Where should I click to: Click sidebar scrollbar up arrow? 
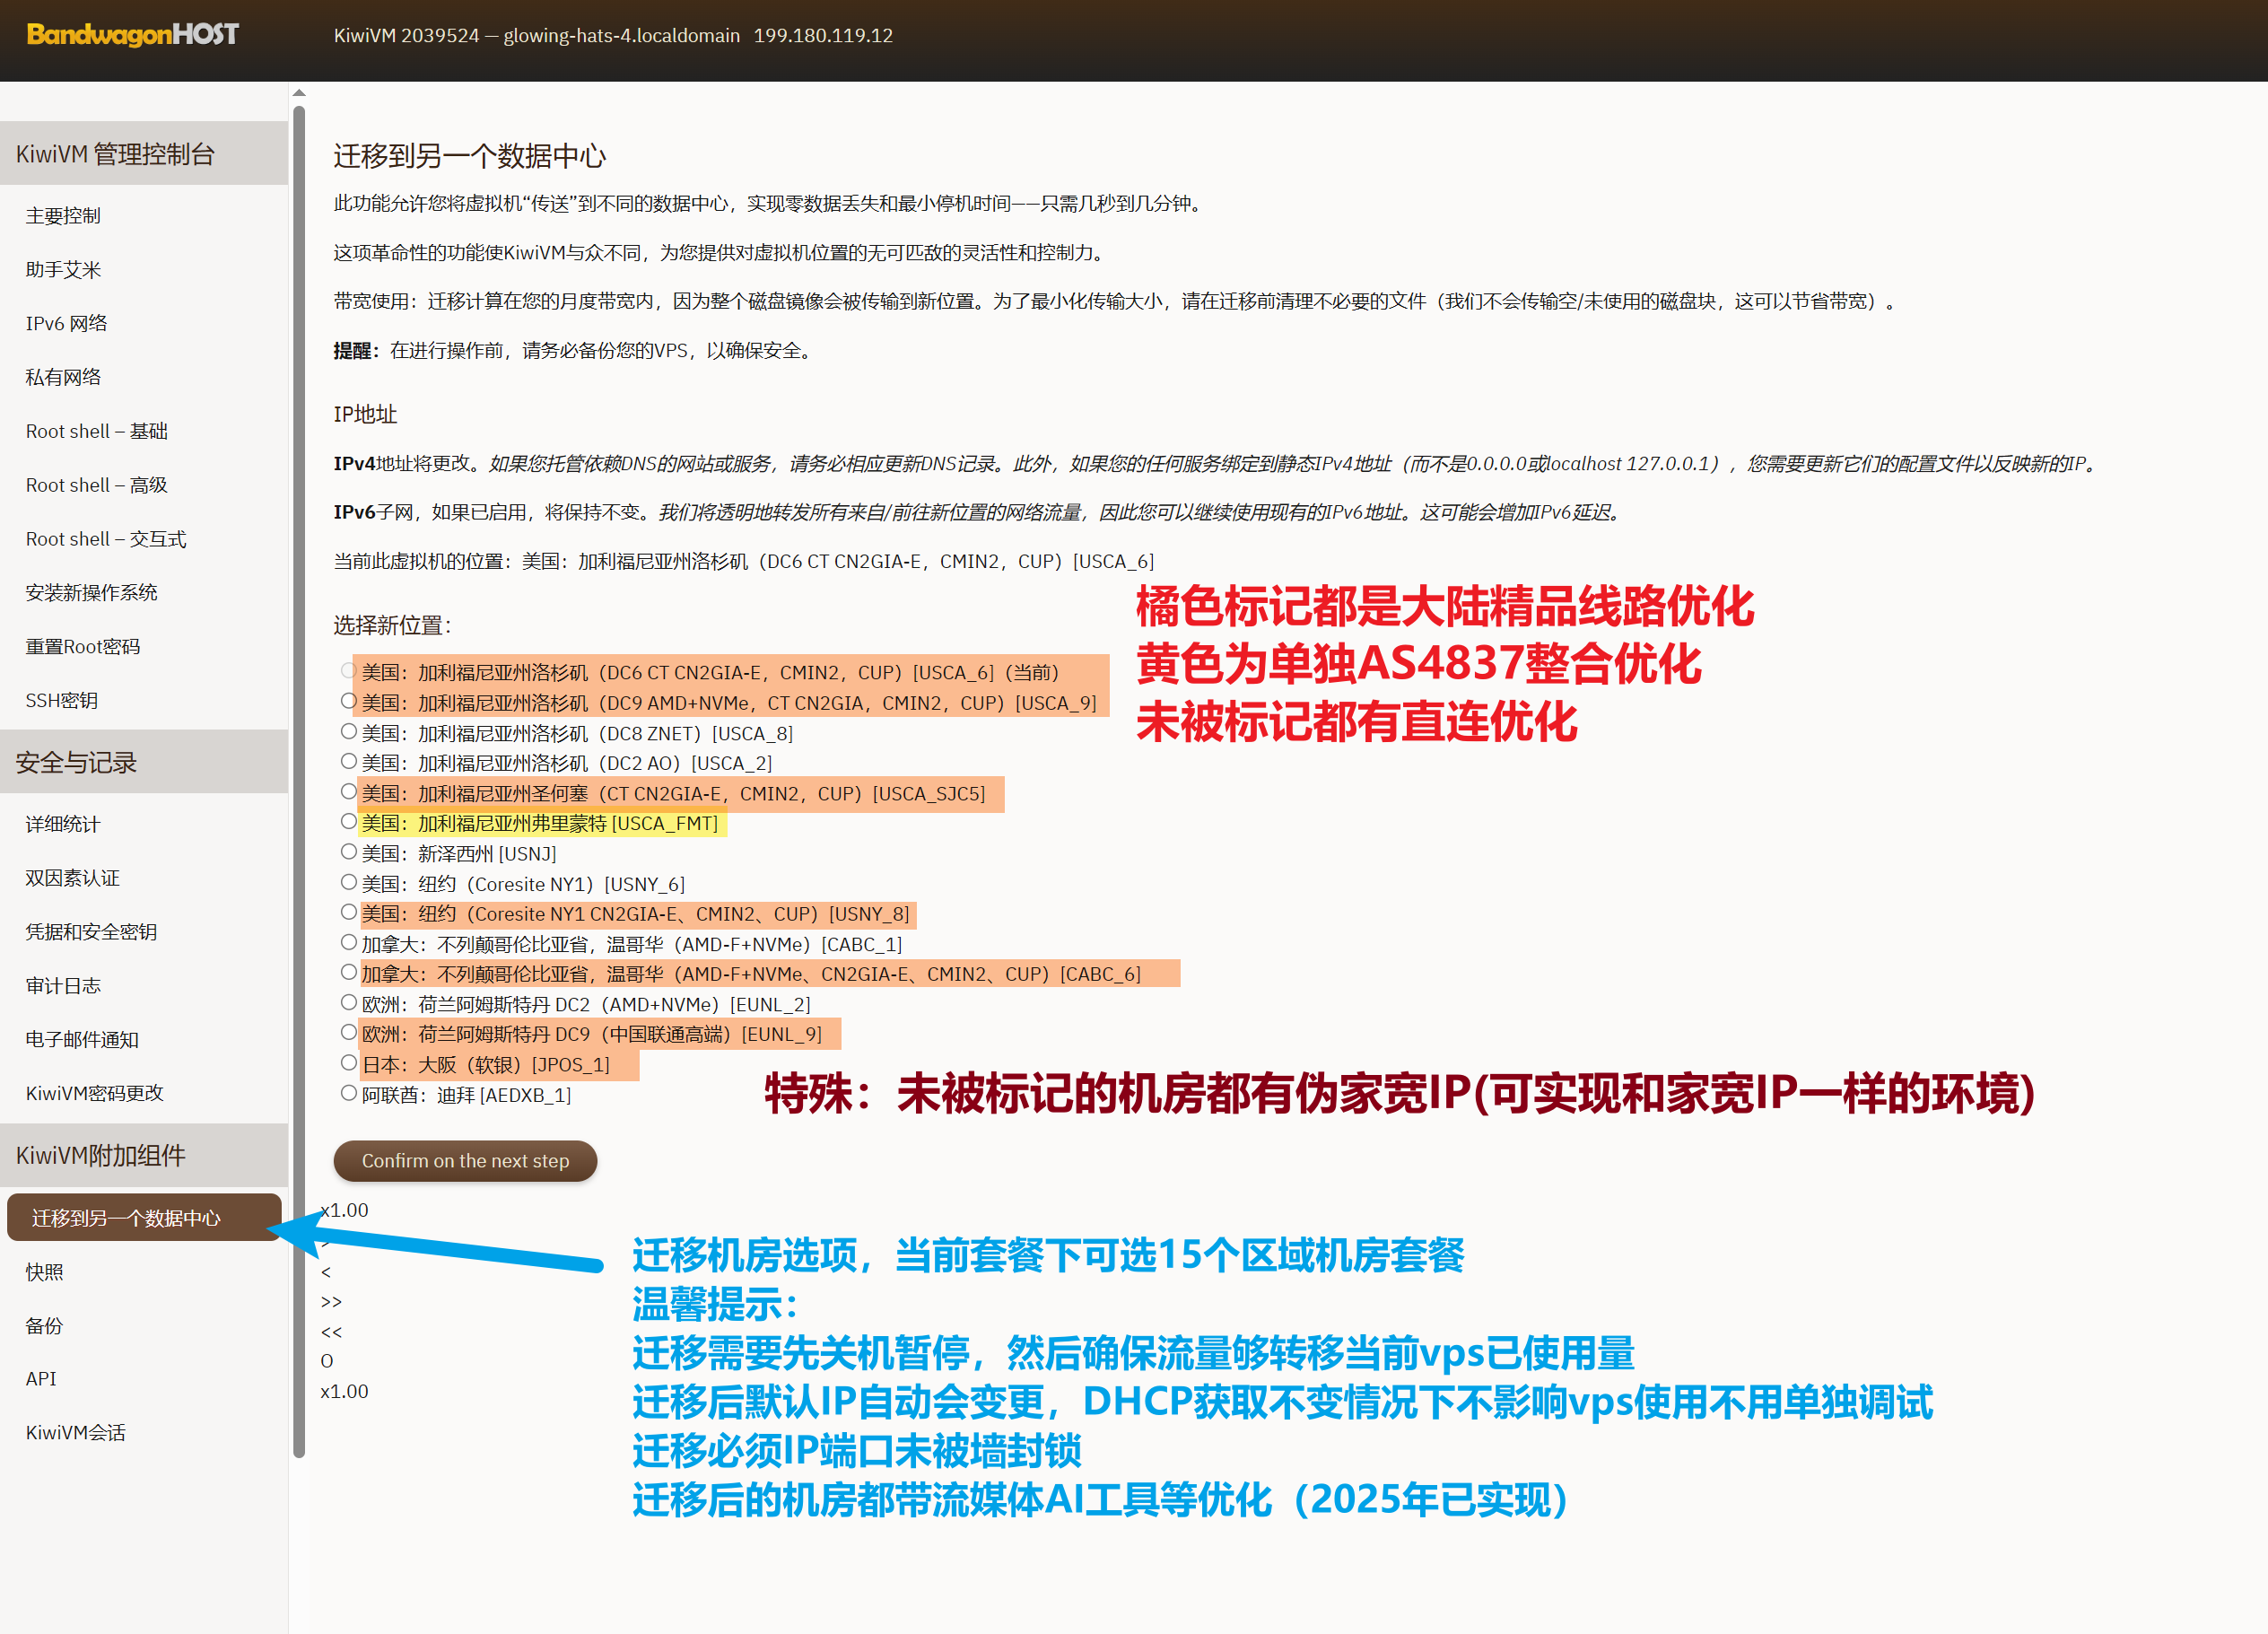click(x=299, y=93)
